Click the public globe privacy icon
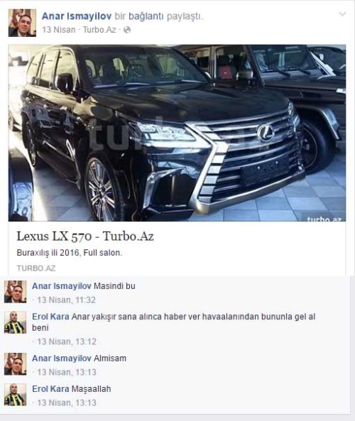Viewport: 355px width, 421px height. point(127,30)
